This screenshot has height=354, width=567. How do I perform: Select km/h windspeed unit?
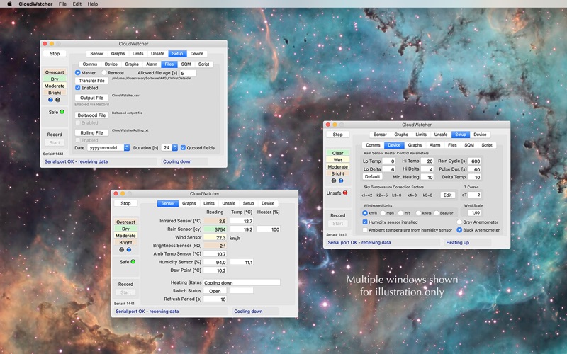pyautogui.click(x=365, y=213)
